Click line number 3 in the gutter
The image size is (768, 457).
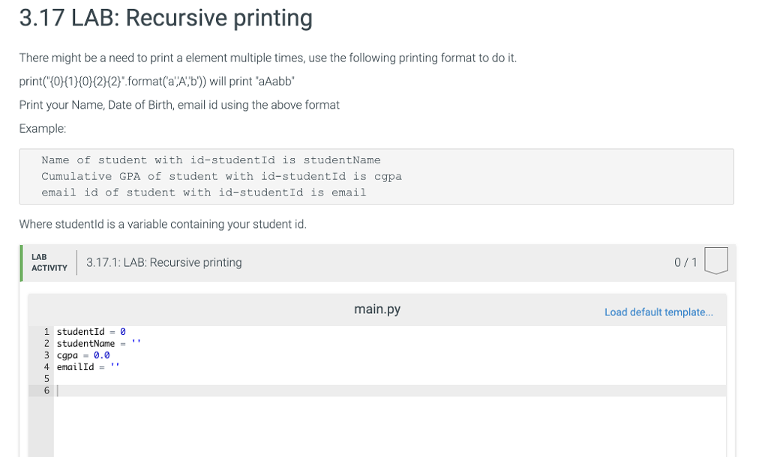(46, 354)
